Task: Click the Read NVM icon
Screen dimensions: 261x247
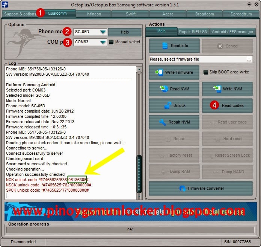Action: point(164,89)
